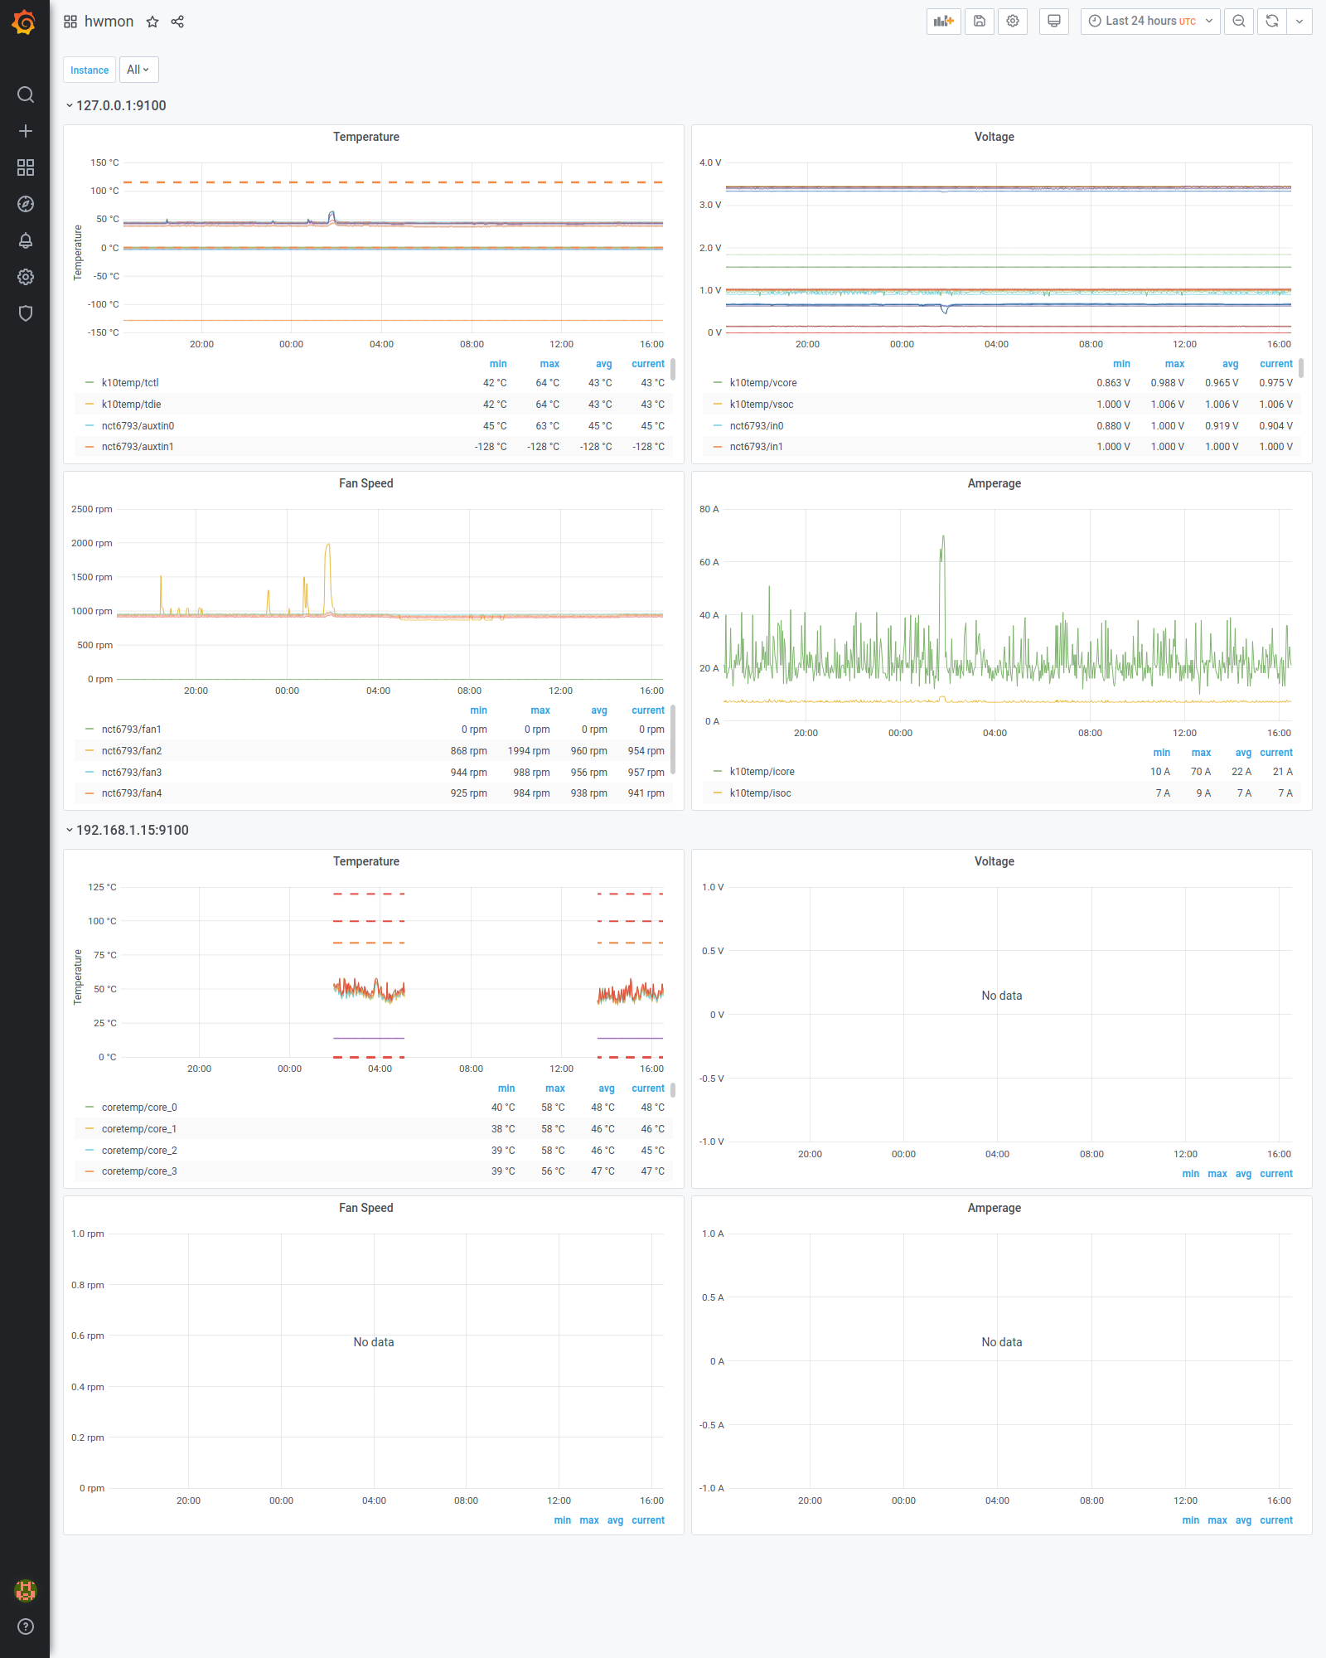Screen dimensions: 1326x1658
Task: Share the dashboard via share icon
Action: [177, 22]
